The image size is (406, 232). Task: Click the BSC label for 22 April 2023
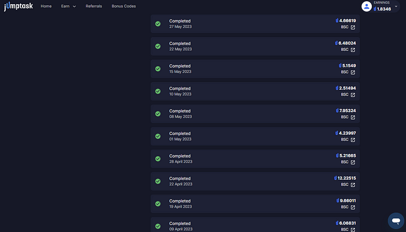point(345,185)
